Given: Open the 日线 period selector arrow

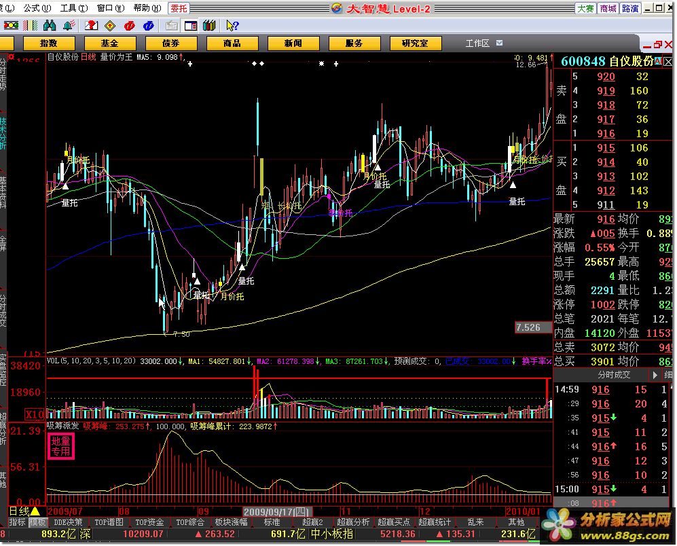Looking at the screenshot, I should [x=35, y=511].
